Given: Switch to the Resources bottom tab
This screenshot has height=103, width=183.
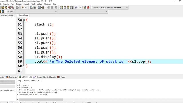Looking at the screenshot, I should pyautogui.click(x=11, y=77).
